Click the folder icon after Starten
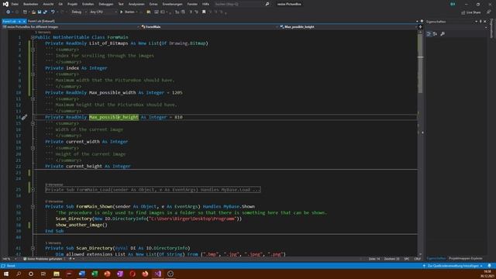Screen dimensions: 496x279 tap(149, 12)
